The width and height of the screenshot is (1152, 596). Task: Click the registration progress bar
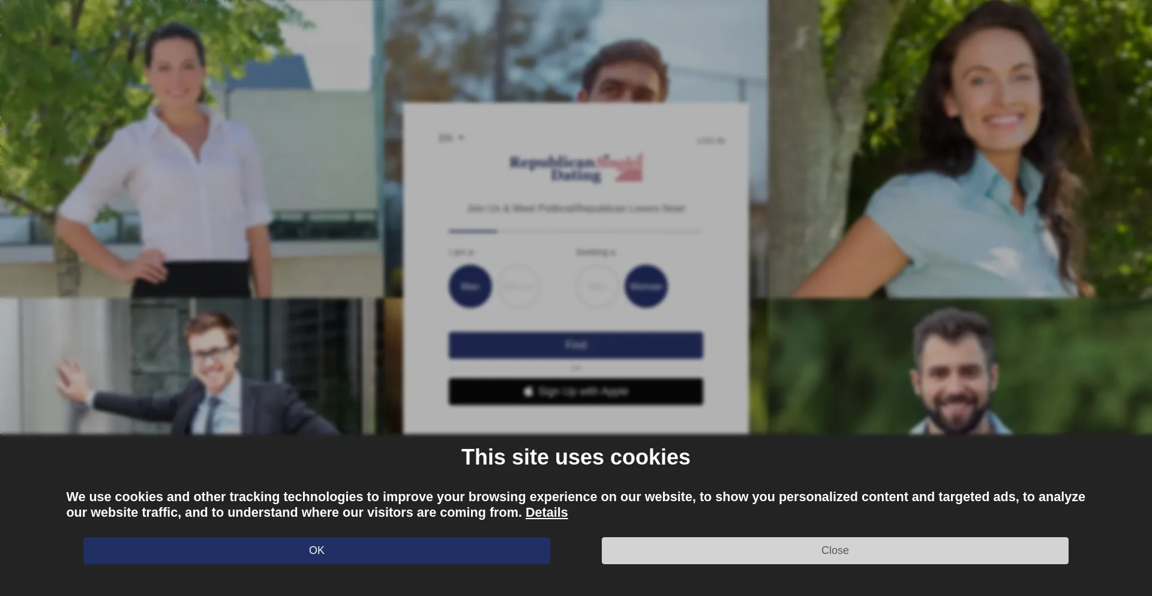[x=575, y=230]
